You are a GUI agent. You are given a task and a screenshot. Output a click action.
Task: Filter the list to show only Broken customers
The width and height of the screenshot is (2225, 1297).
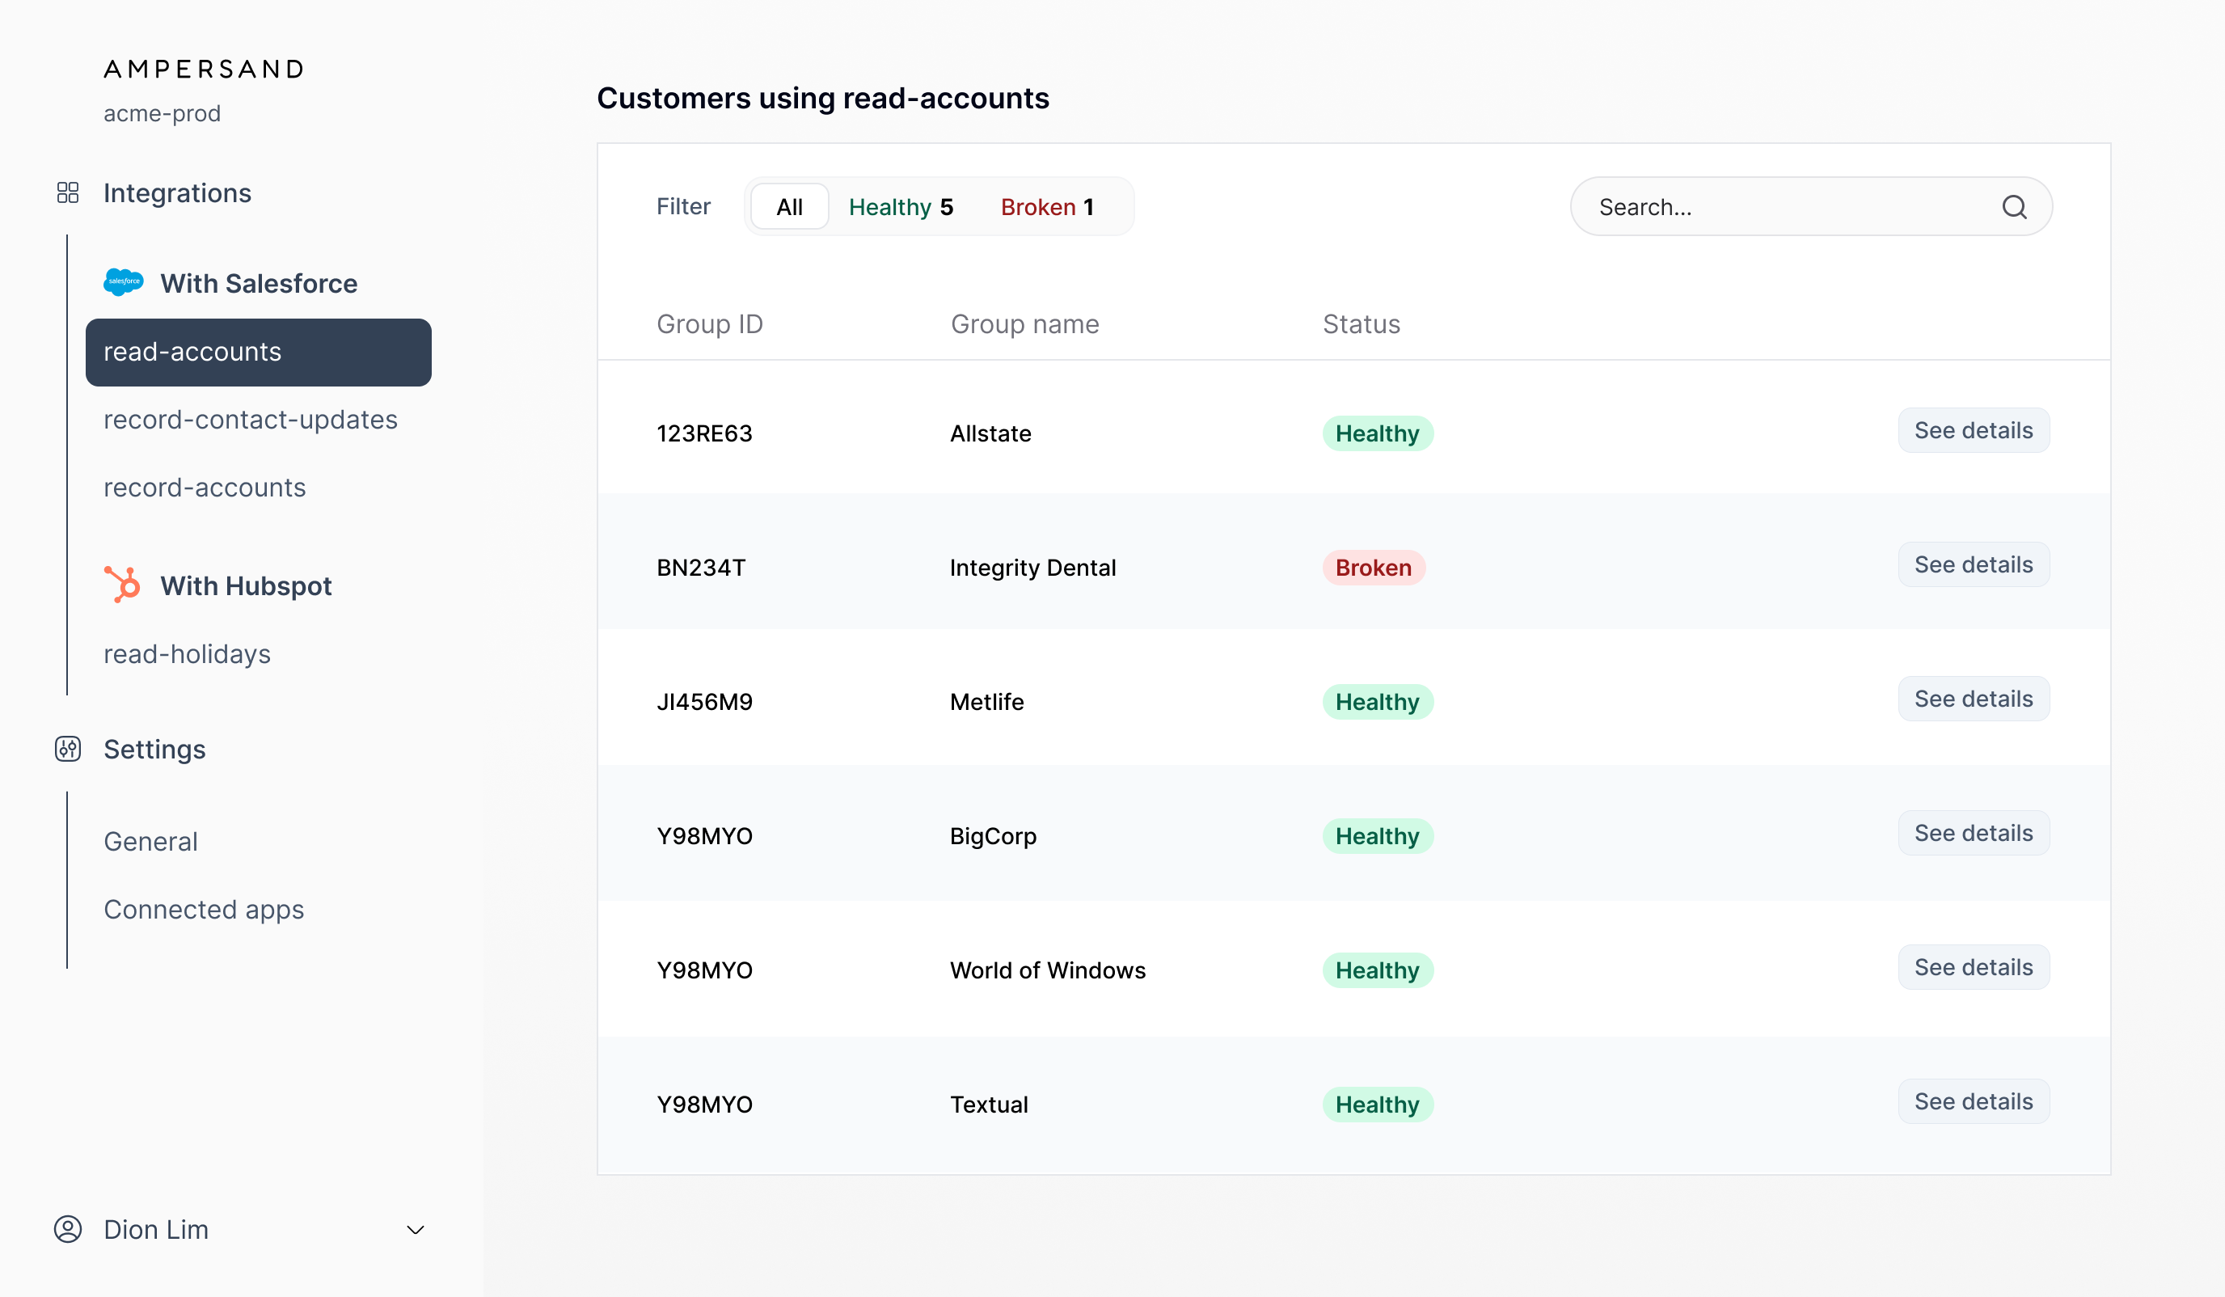pos(1047,205)
